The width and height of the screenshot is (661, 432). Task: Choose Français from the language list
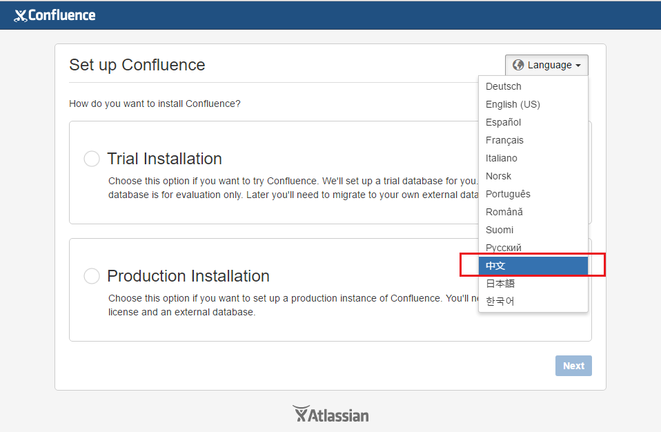click(533, 140)
